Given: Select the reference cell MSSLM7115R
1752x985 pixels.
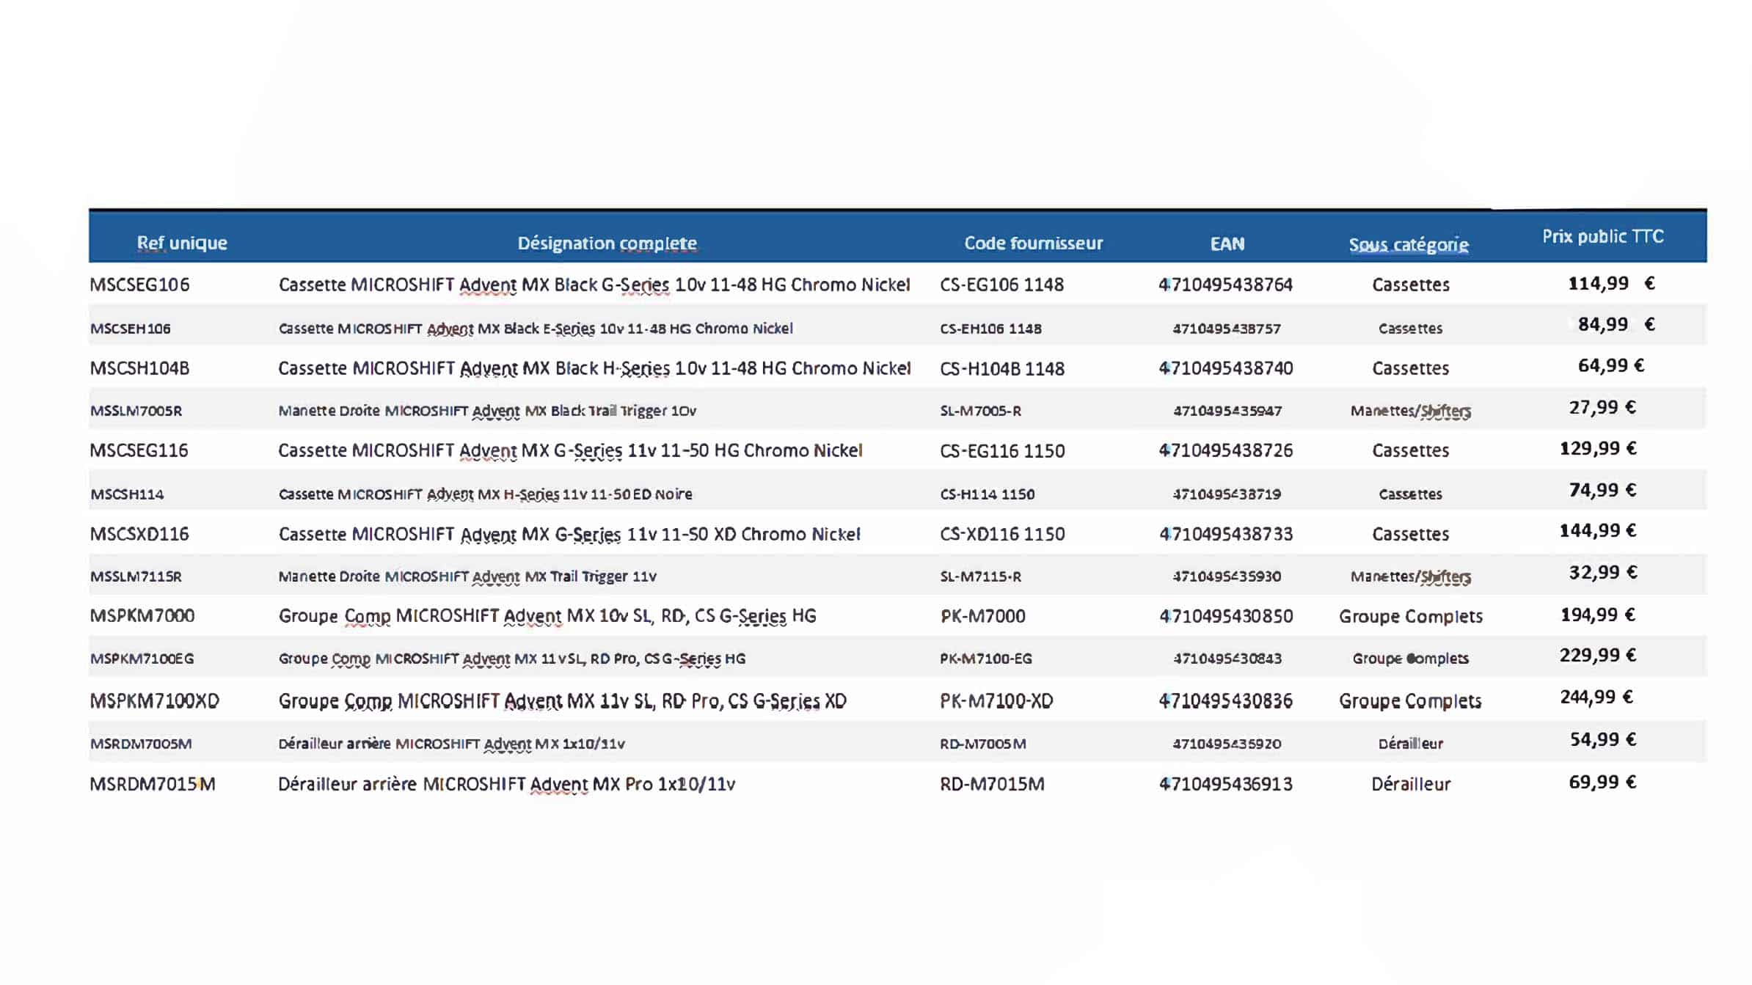Looking at the screenshot, I should (136, 576).
